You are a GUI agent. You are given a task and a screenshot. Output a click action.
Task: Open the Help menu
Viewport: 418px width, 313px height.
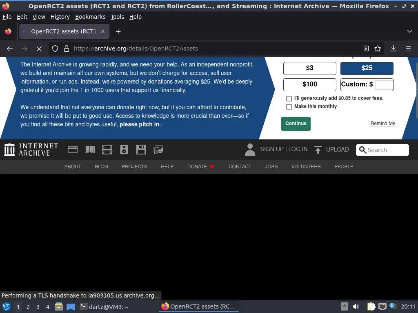[136, 17]
